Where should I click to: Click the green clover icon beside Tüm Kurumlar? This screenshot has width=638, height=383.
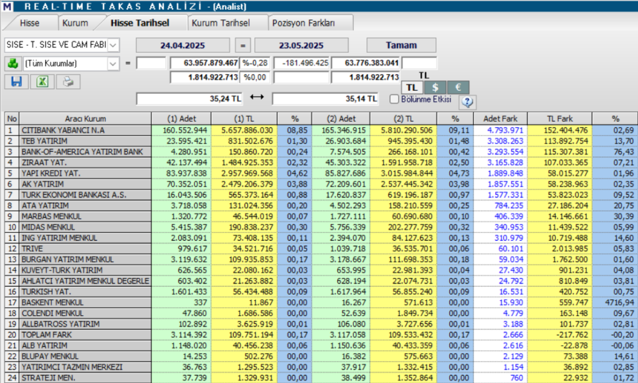12,63
